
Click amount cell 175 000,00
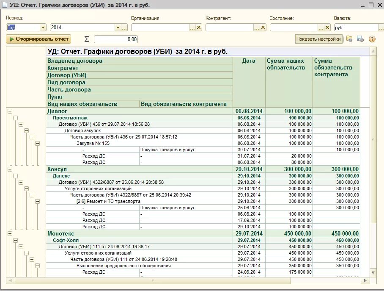[289, 272]
